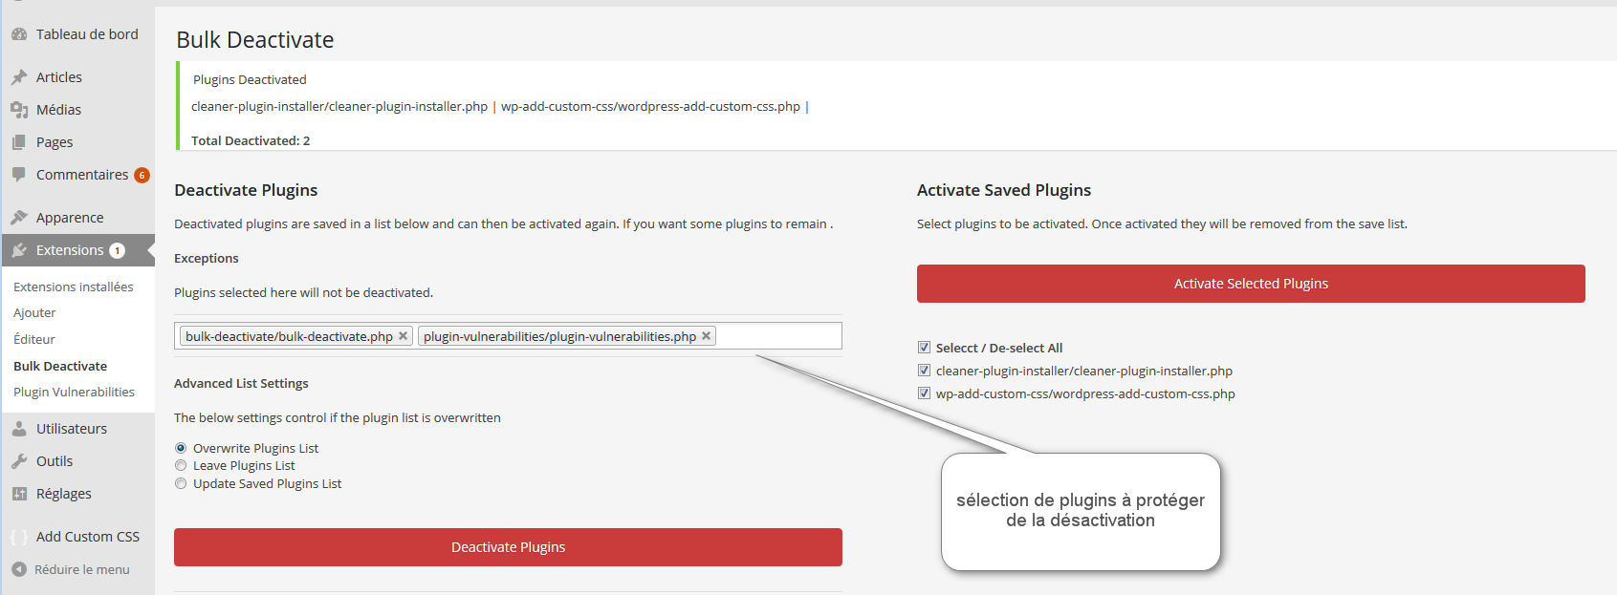Click Activate Selected Plugins button
1617x595 pixels.
click(1251, 284)
